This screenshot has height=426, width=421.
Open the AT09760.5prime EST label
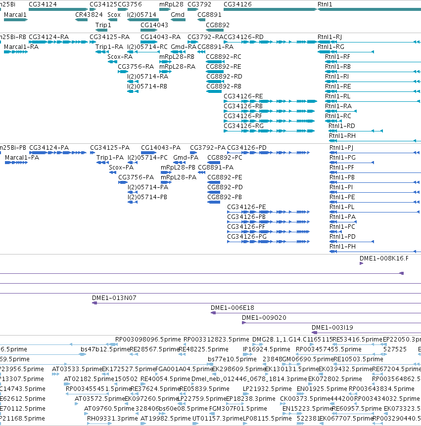[109, 409]
